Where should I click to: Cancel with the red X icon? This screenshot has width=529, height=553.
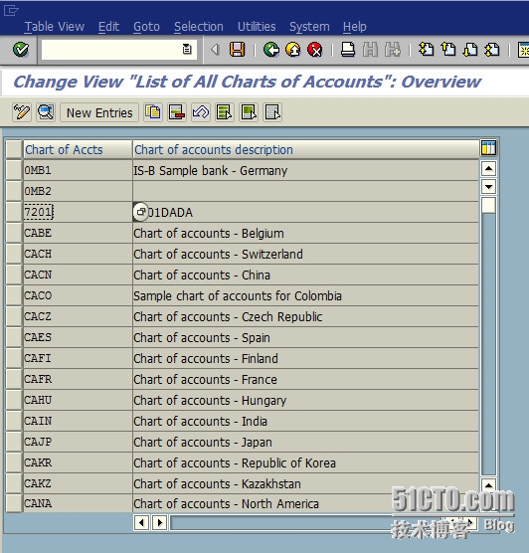coord(315,50)
